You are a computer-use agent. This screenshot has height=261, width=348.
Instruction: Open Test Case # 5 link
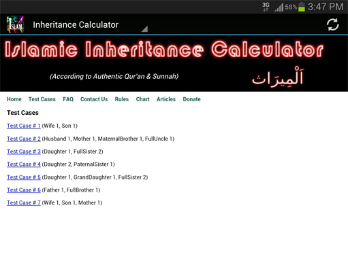24,177
